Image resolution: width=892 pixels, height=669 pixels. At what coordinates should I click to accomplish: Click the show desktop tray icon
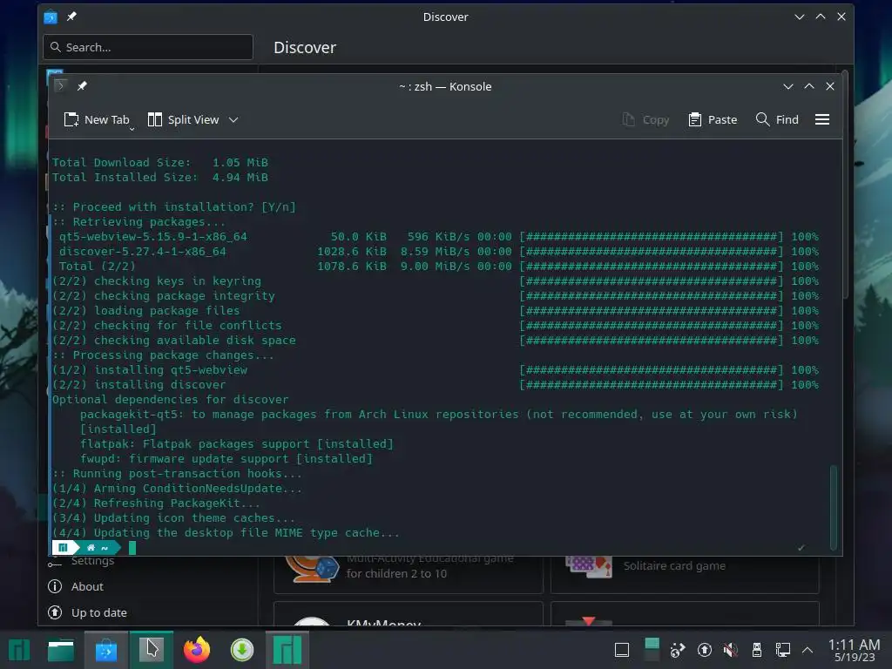pos(622,650)
